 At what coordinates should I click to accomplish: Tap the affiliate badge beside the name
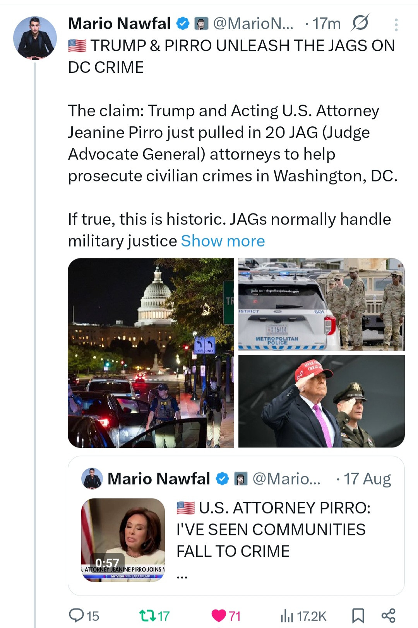tap(201, 24)
